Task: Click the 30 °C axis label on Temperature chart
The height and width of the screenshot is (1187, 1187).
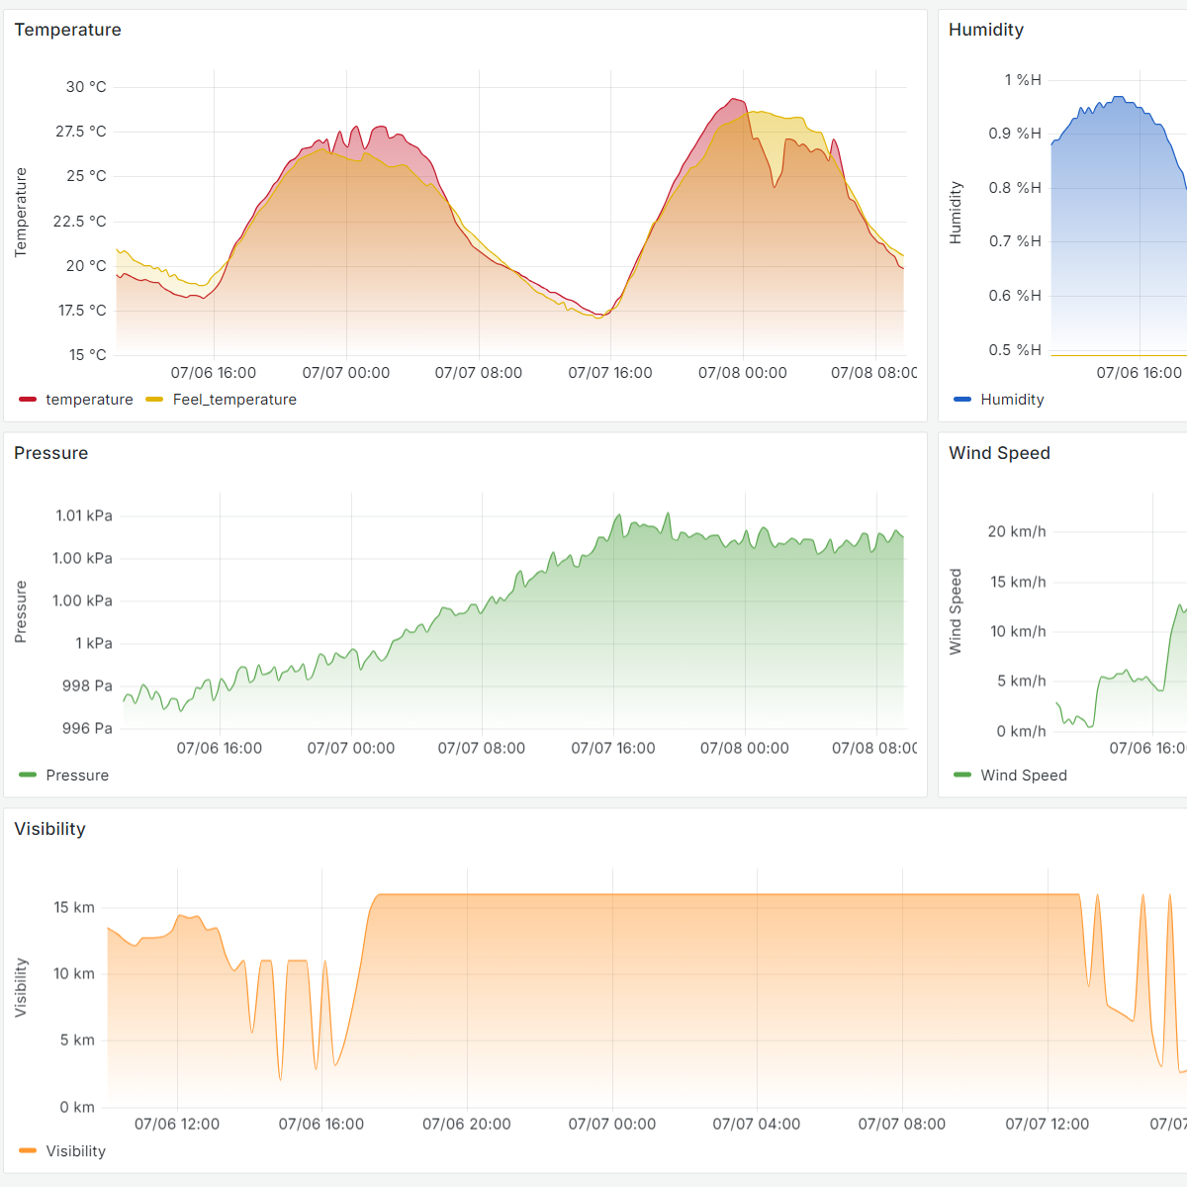Action: [86, 87]
